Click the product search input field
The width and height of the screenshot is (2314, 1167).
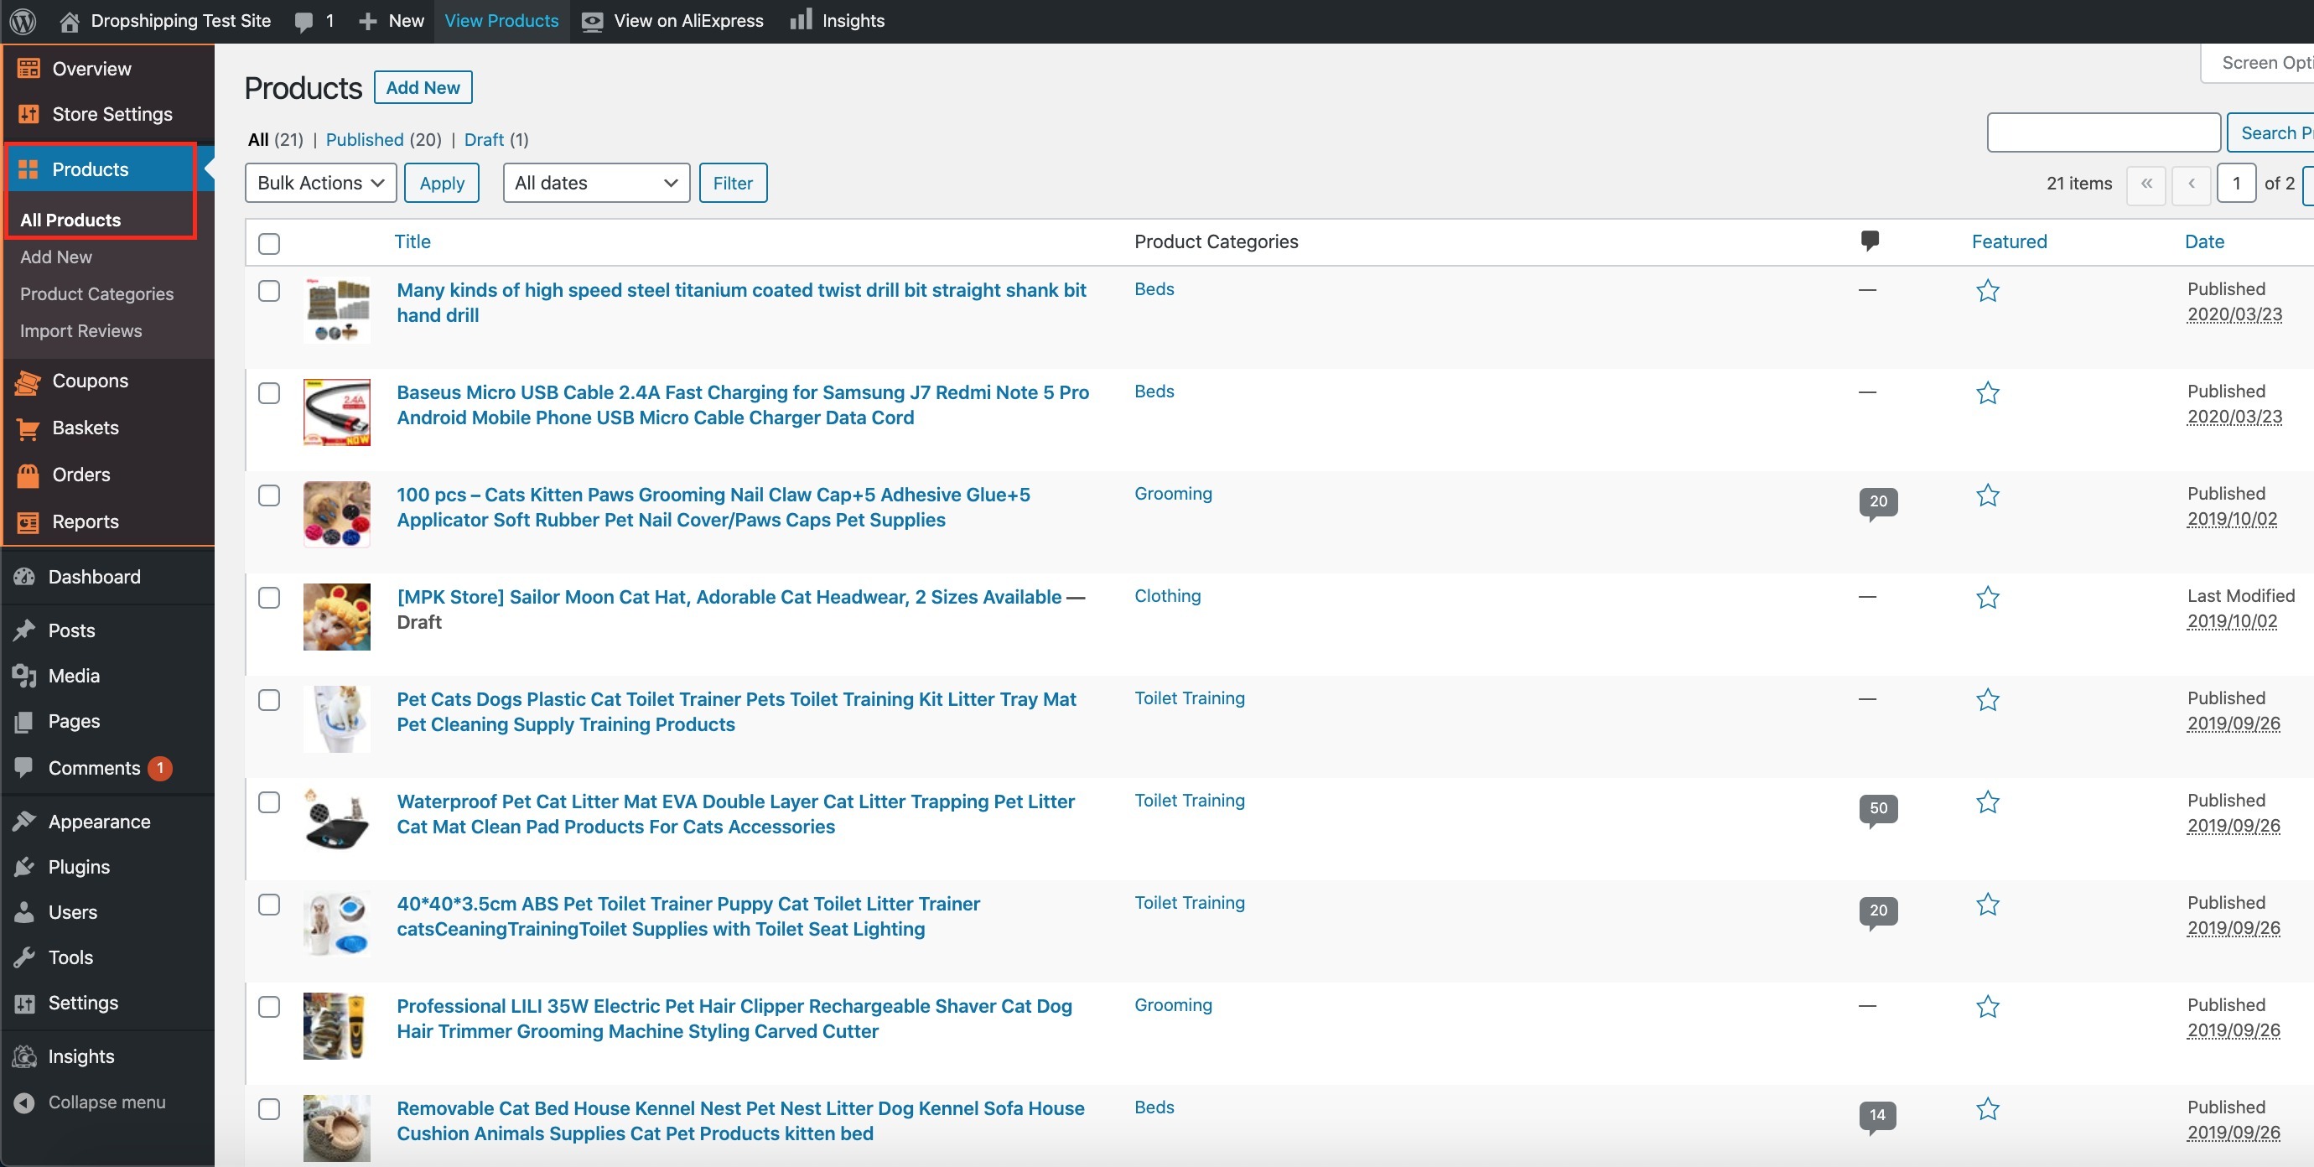(x=2102, y=133)
